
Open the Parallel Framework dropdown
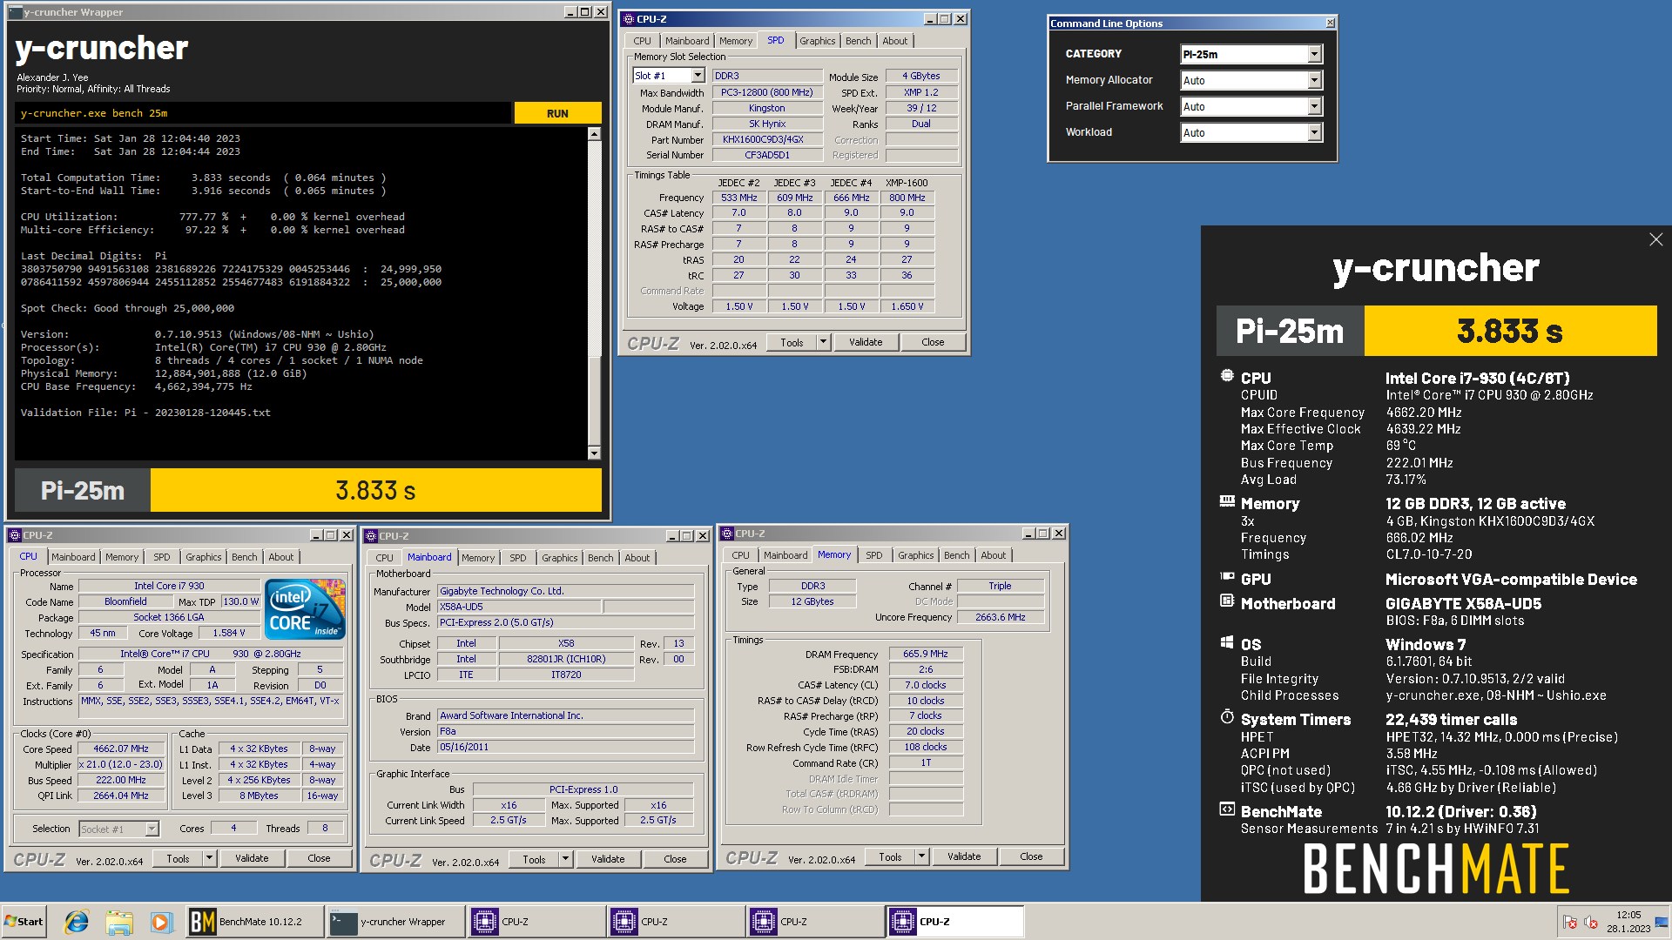point(1251,106)
